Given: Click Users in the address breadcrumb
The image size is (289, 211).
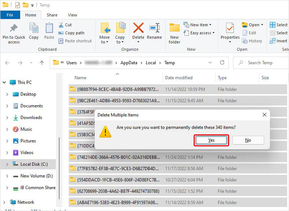Looking at the screenshot, I should (x=72, y=63).
